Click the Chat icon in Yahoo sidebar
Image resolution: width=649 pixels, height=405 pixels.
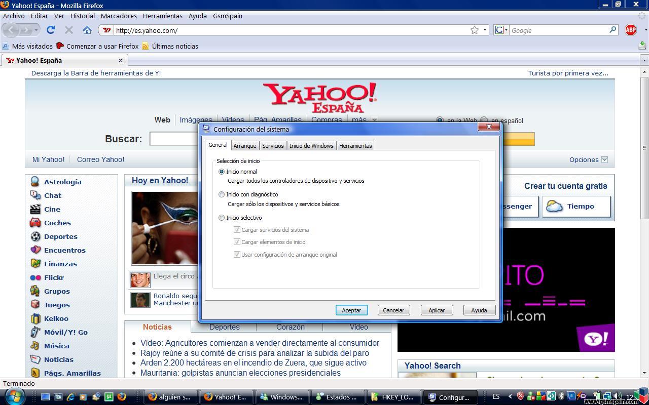pyautogui.click(x=35, y=195)
